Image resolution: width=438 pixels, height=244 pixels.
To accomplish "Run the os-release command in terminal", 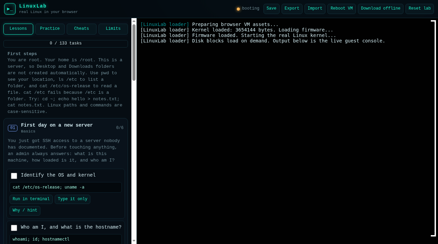I will point(31,199).
